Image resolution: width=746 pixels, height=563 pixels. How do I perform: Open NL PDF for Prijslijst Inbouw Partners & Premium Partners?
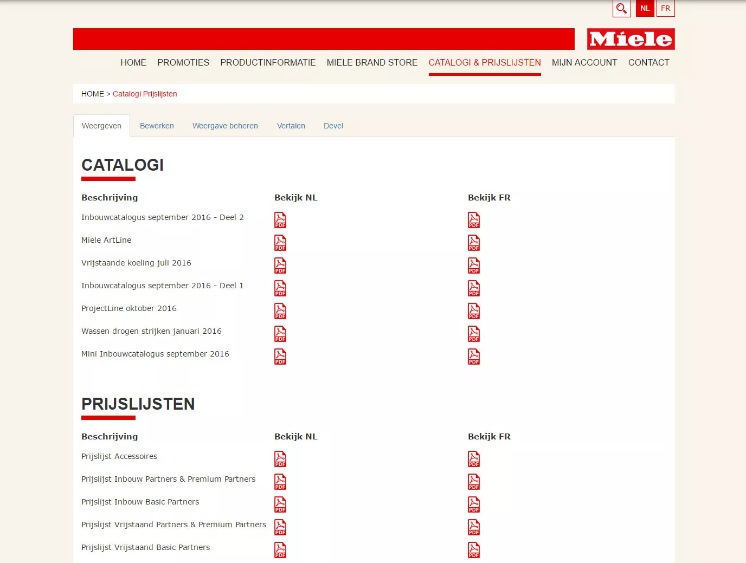[x=280, y=482]
